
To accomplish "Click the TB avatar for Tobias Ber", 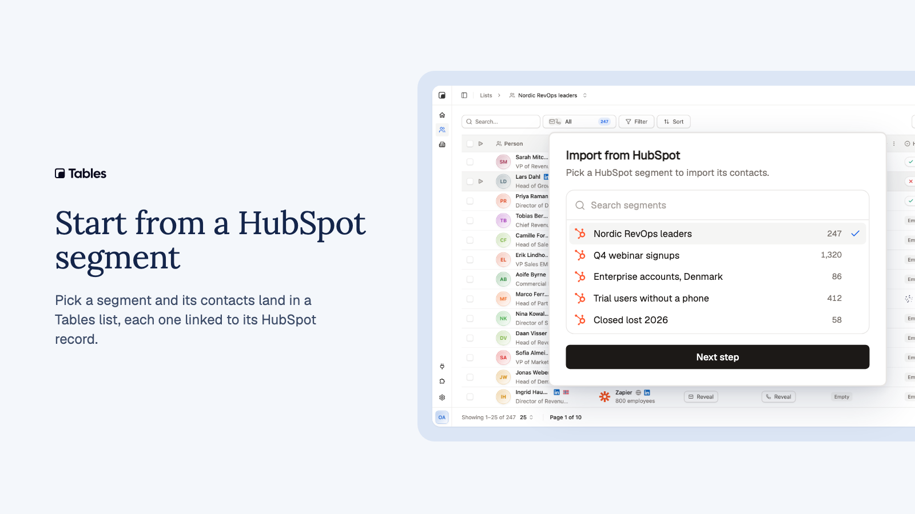I will pos(503,220).
